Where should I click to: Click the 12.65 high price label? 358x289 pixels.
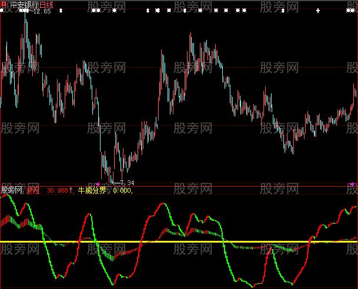42,12
